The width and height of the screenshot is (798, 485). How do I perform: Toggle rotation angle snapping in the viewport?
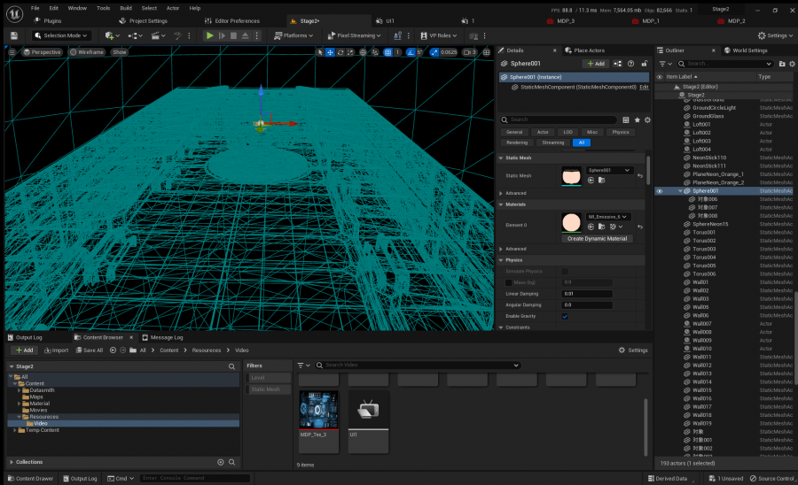411,52
